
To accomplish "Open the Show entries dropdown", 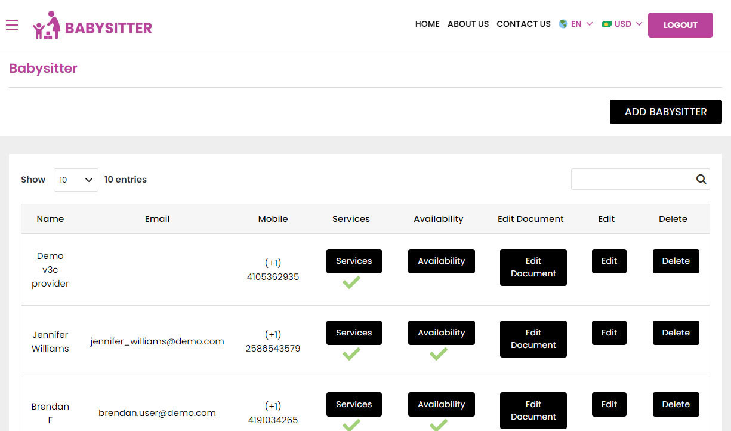I will [76, 179].
